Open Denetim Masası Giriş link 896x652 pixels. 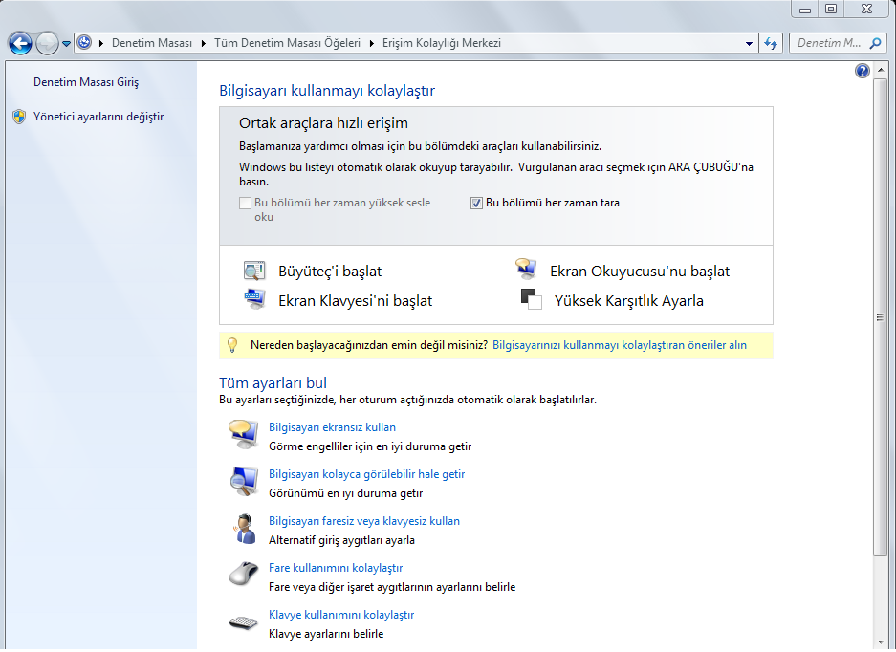click(x=86, y=82)
